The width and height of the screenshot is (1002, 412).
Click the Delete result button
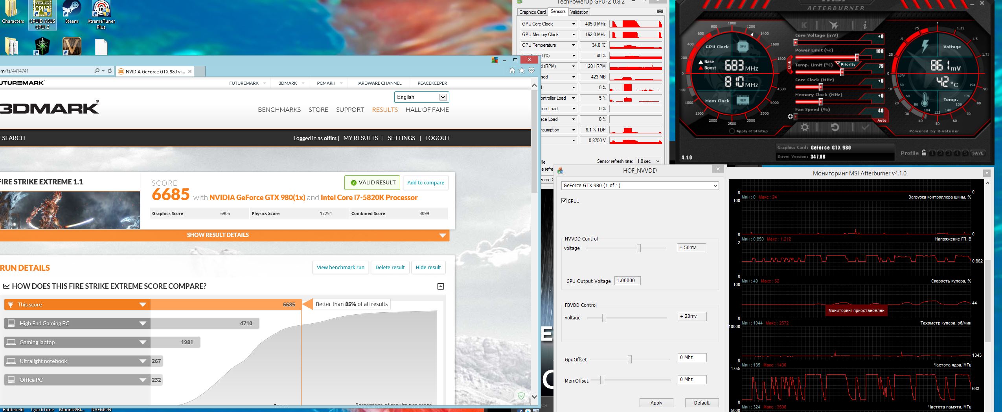click(390, 268)
